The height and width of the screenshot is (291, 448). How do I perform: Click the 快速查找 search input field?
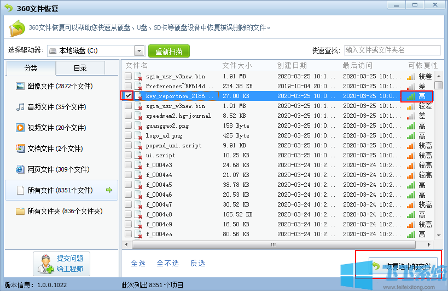392,50
